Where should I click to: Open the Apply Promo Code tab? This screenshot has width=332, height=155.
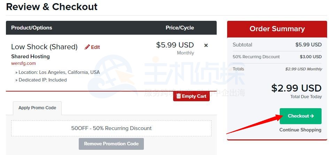click(x=37, y=108)
